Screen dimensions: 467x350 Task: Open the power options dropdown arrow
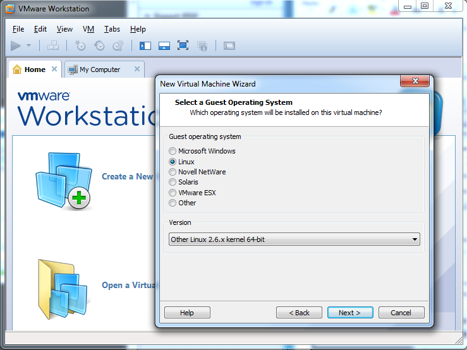[x=28, y=45]
